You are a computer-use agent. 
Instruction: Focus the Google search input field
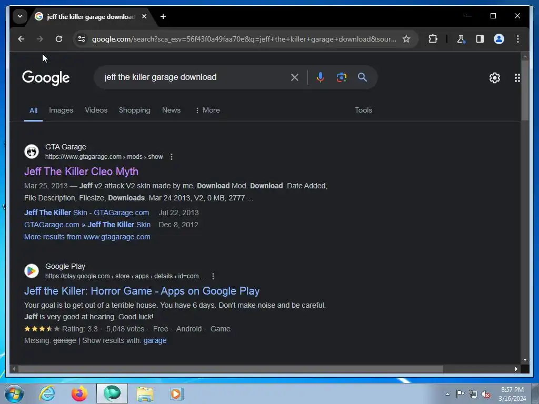click(x=194, y=77)
